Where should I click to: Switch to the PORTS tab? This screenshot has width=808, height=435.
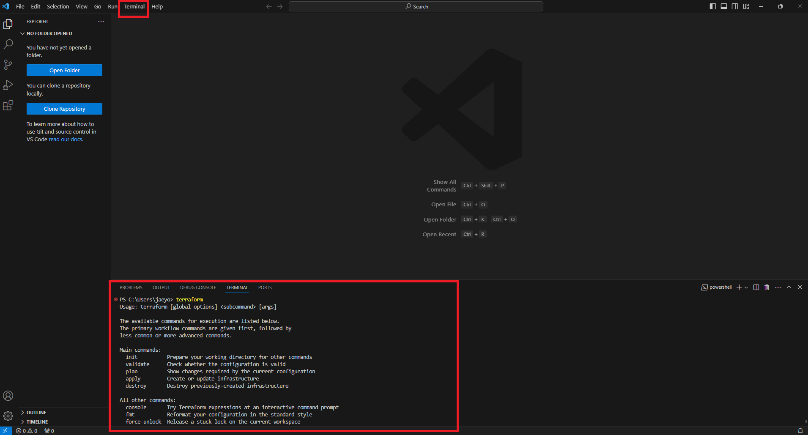[x=265, y=287]
